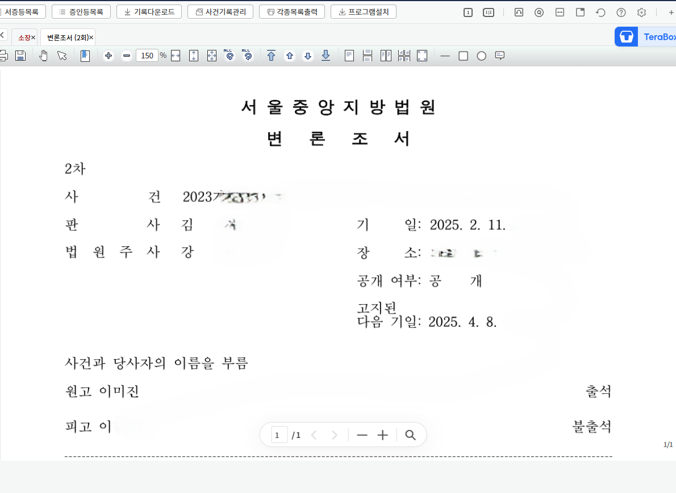This screenshot has width=676, height=493.
Task: Click the 기록다운로드 button
Action: coord(149,11)
